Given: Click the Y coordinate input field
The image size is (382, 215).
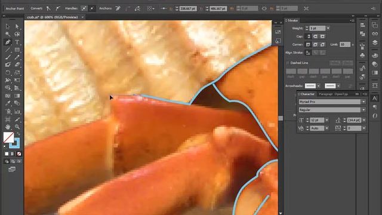Looking at the screenshot, I should point(218,8).
